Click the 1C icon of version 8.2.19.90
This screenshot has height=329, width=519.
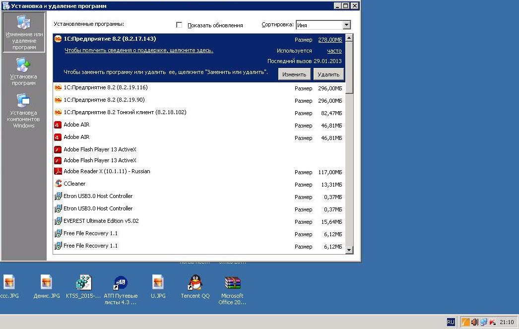pos(58,100)
